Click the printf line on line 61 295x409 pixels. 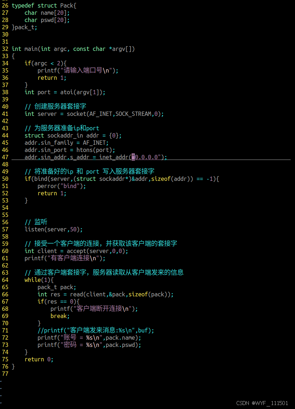(65, 258)
